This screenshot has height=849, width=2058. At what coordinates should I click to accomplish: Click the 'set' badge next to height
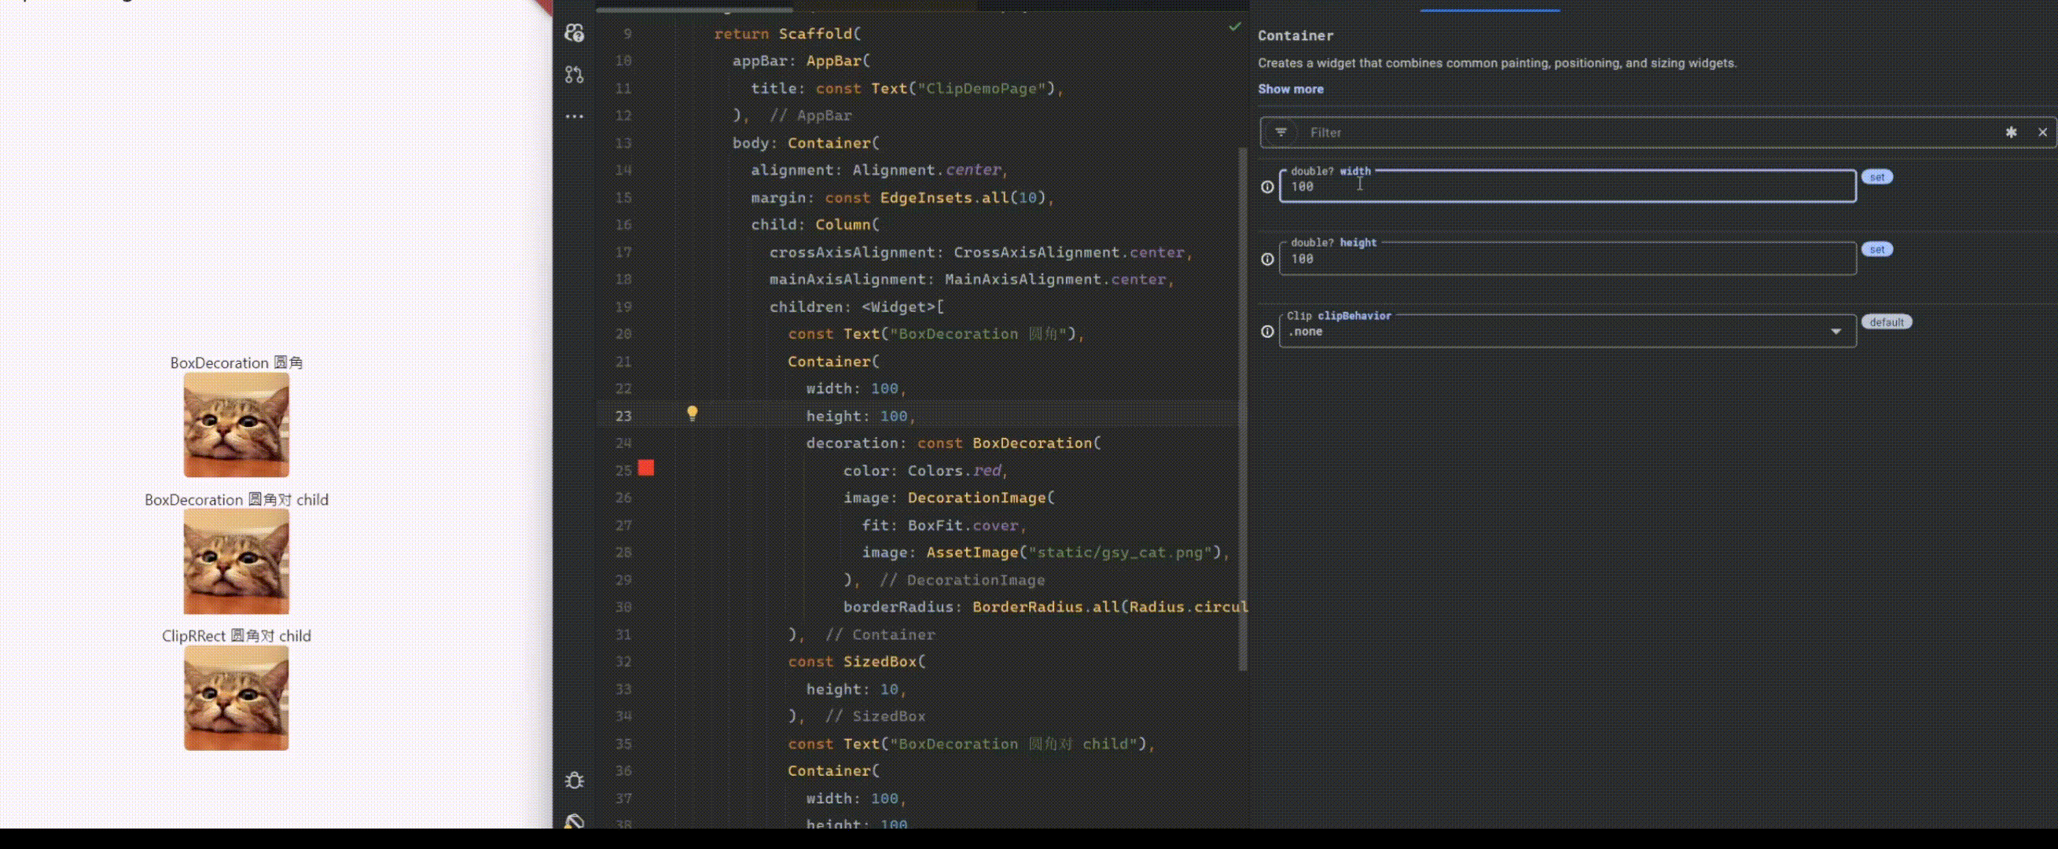pyautogui.click(x=1876, y=250)
